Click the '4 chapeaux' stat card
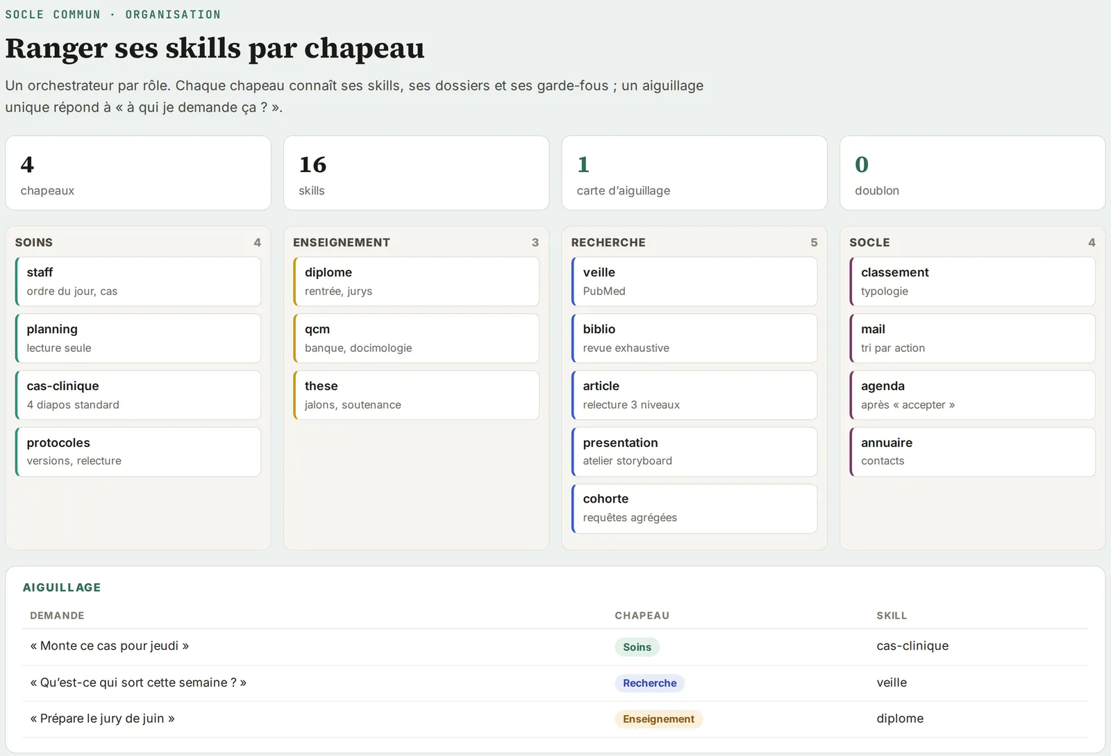This screenshot has width=1111, height=756. click(138, 173)
